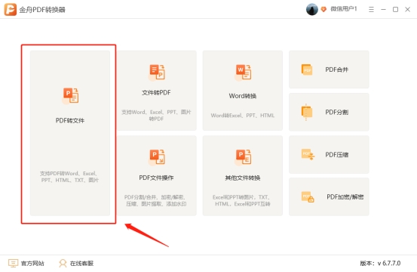Click the PDF压缩 label

tap(336, 155)
